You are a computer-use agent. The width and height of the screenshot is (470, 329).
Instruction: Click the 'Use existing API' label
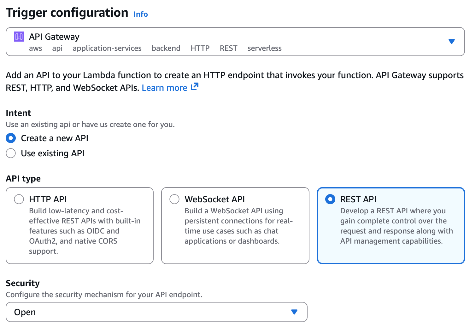coord(53,153)
